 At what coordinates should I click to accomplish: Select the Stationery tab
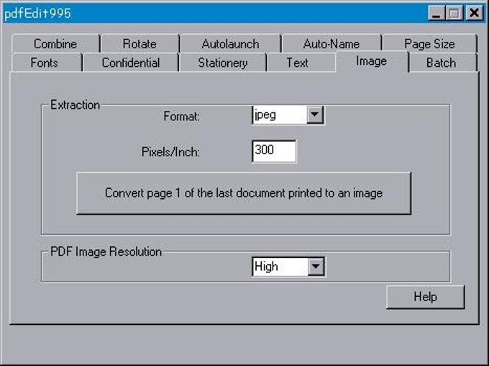point(223,63)
